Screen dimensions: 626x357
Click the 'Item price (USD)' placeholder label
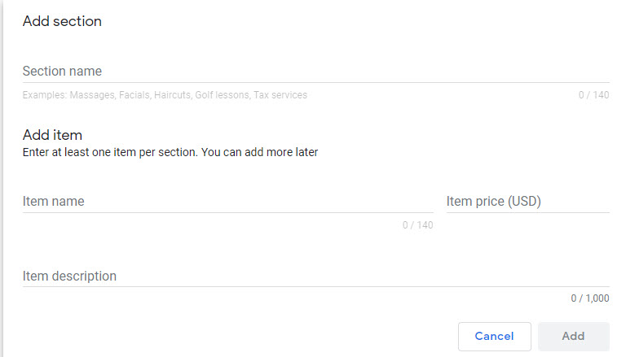[x=493, y=201]
